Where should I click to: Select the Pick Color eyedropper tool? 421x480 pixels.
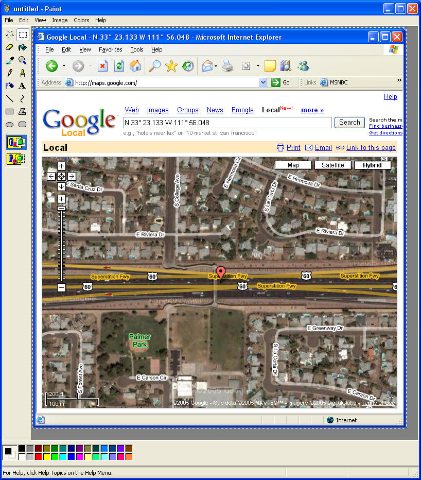click(10, 60)
